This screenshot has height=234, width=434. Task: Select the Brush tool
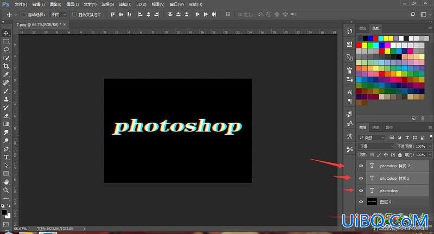click(x=6, y=91)
